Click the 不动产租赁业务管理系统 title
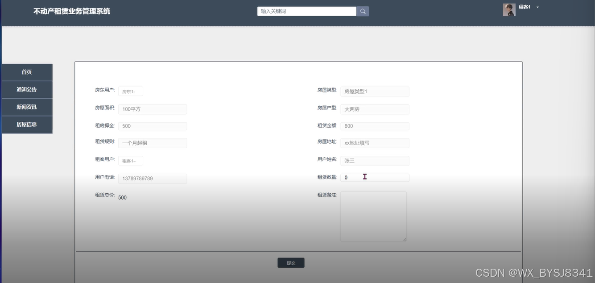 click(72, 11)
